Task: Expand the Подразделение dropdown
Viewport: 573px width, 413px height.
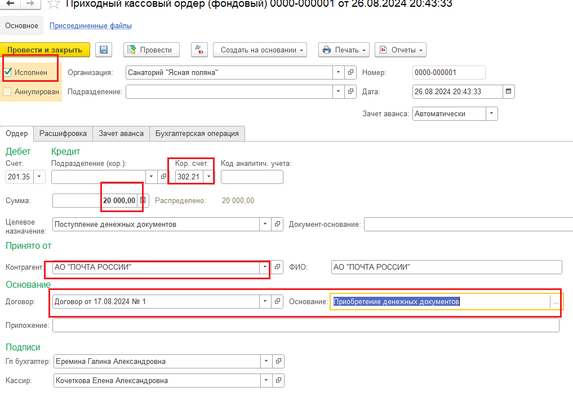Action: click(339, 91)
